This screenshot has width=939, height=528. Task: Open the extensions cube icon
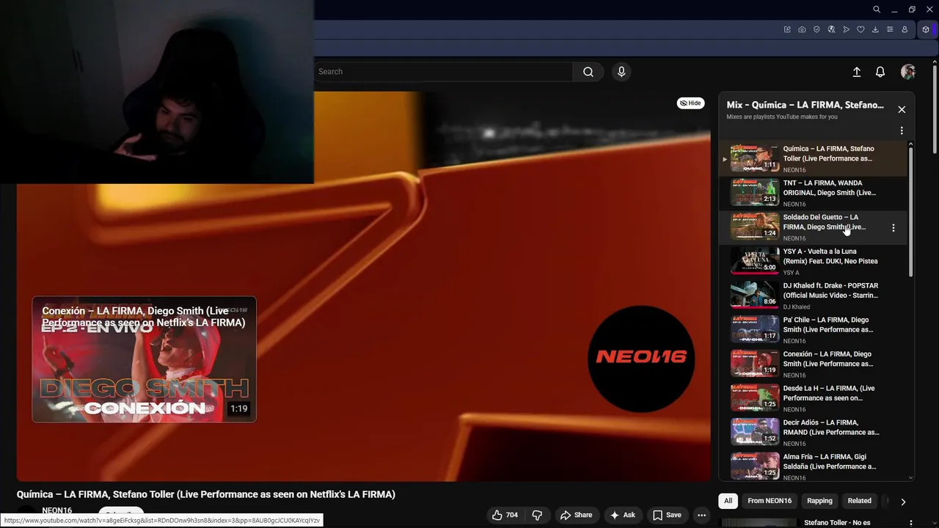coord(926,29)
